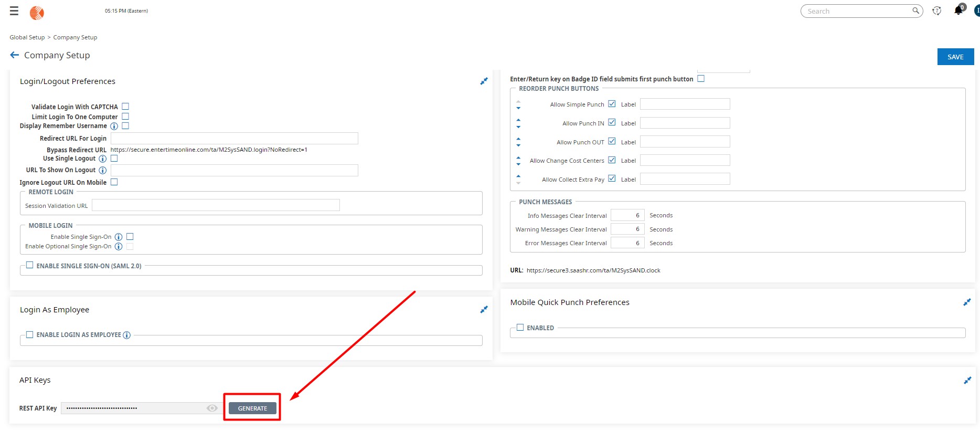Click the GENERATE API key button
This screenshot has height=431, width=980.
click(x=252, y=408)
